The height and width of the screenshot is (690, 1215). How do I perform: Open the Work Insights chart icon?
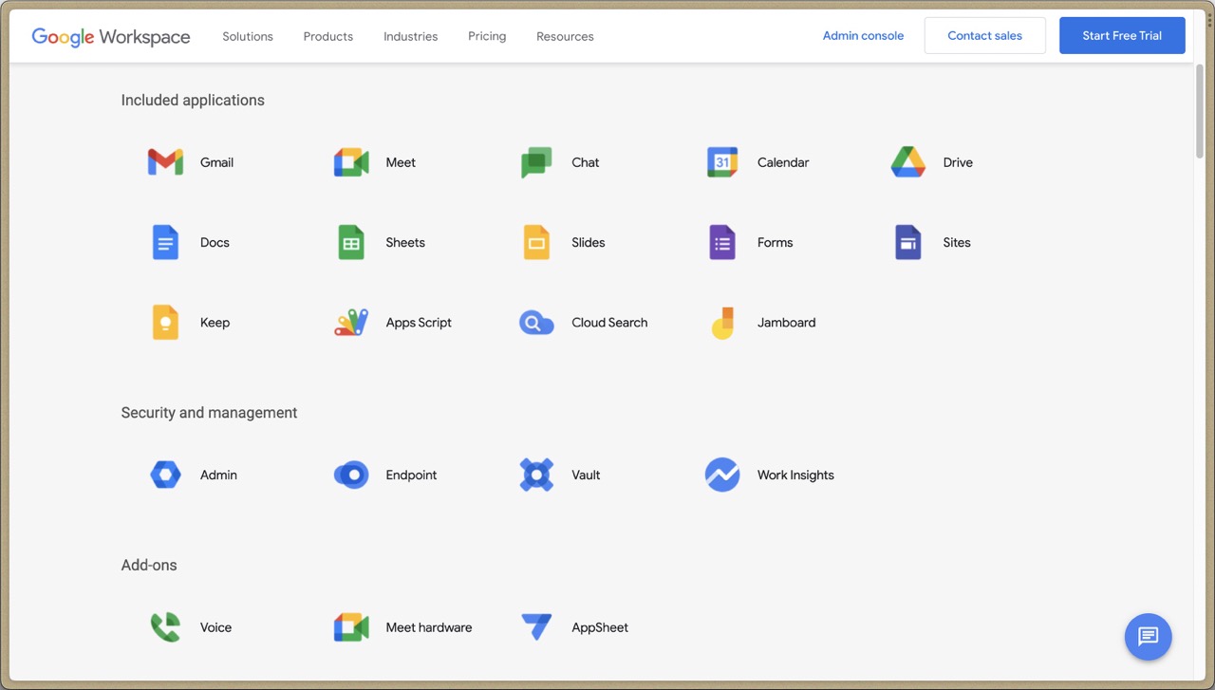coord(722,475)
